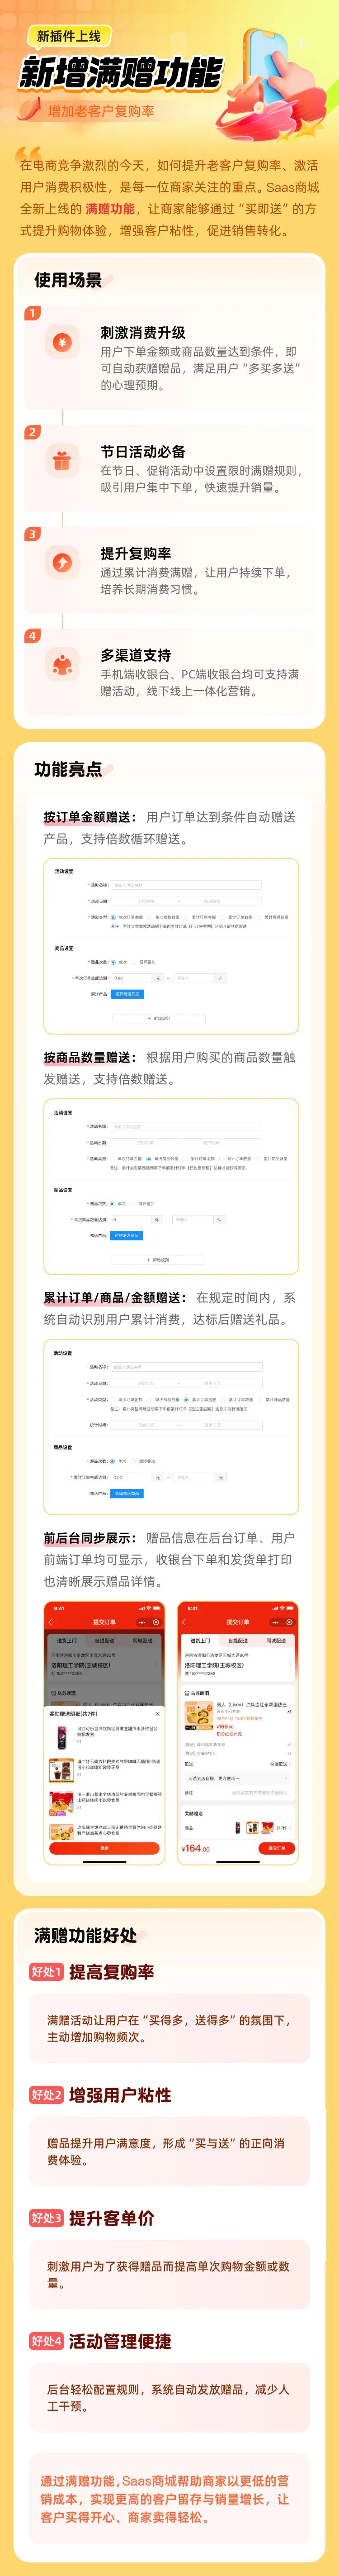
Task: Click 新增规则 button in the 按商品数量赠送 form
Action: point(159,1260)
